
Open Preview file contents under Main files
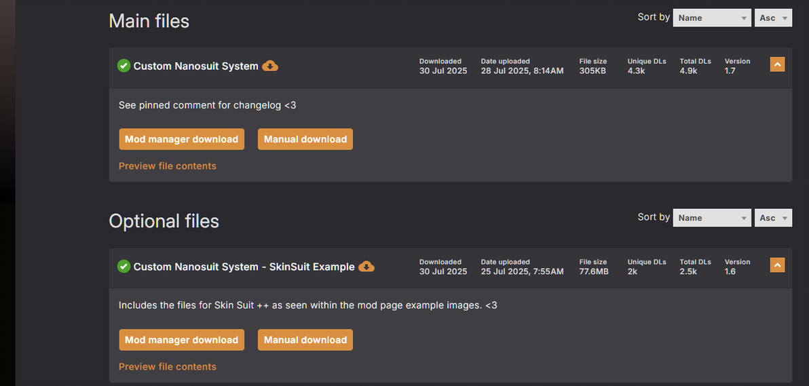click(168, 166)
